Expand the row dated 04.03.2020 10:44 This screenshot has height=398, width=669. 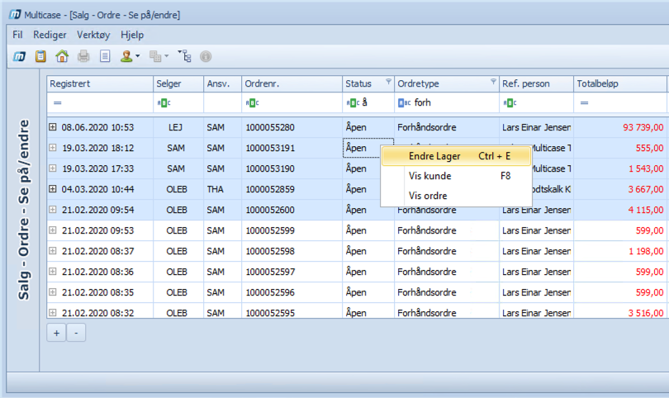tap(53, 188)
